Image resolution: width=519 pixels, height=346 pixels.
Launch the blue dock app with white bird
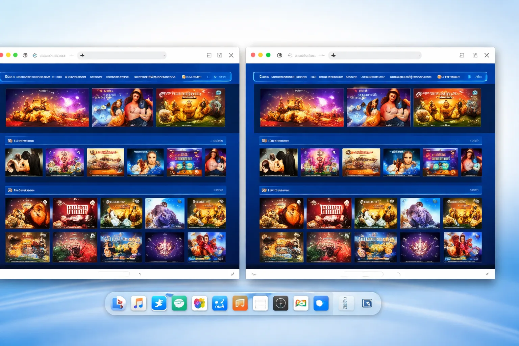point(159,303)
